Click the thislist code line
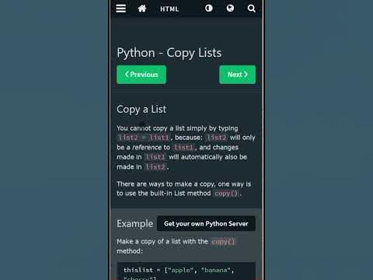The image size is (373, 280). [x=179, y=270]
